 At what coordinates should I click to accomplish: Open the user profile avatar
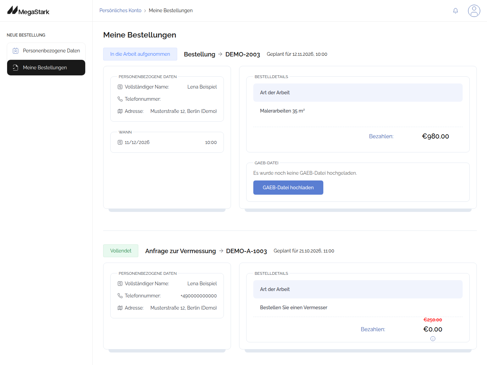[x=474, y=11]
